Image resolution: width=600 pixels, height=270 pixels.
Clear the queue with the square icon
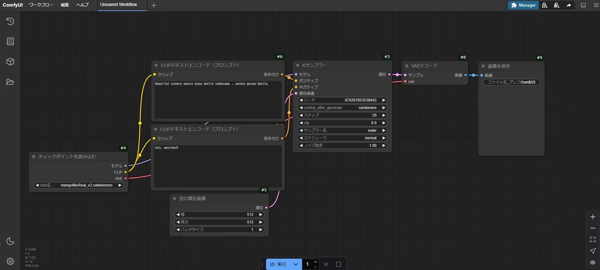[x=338, y=264]
